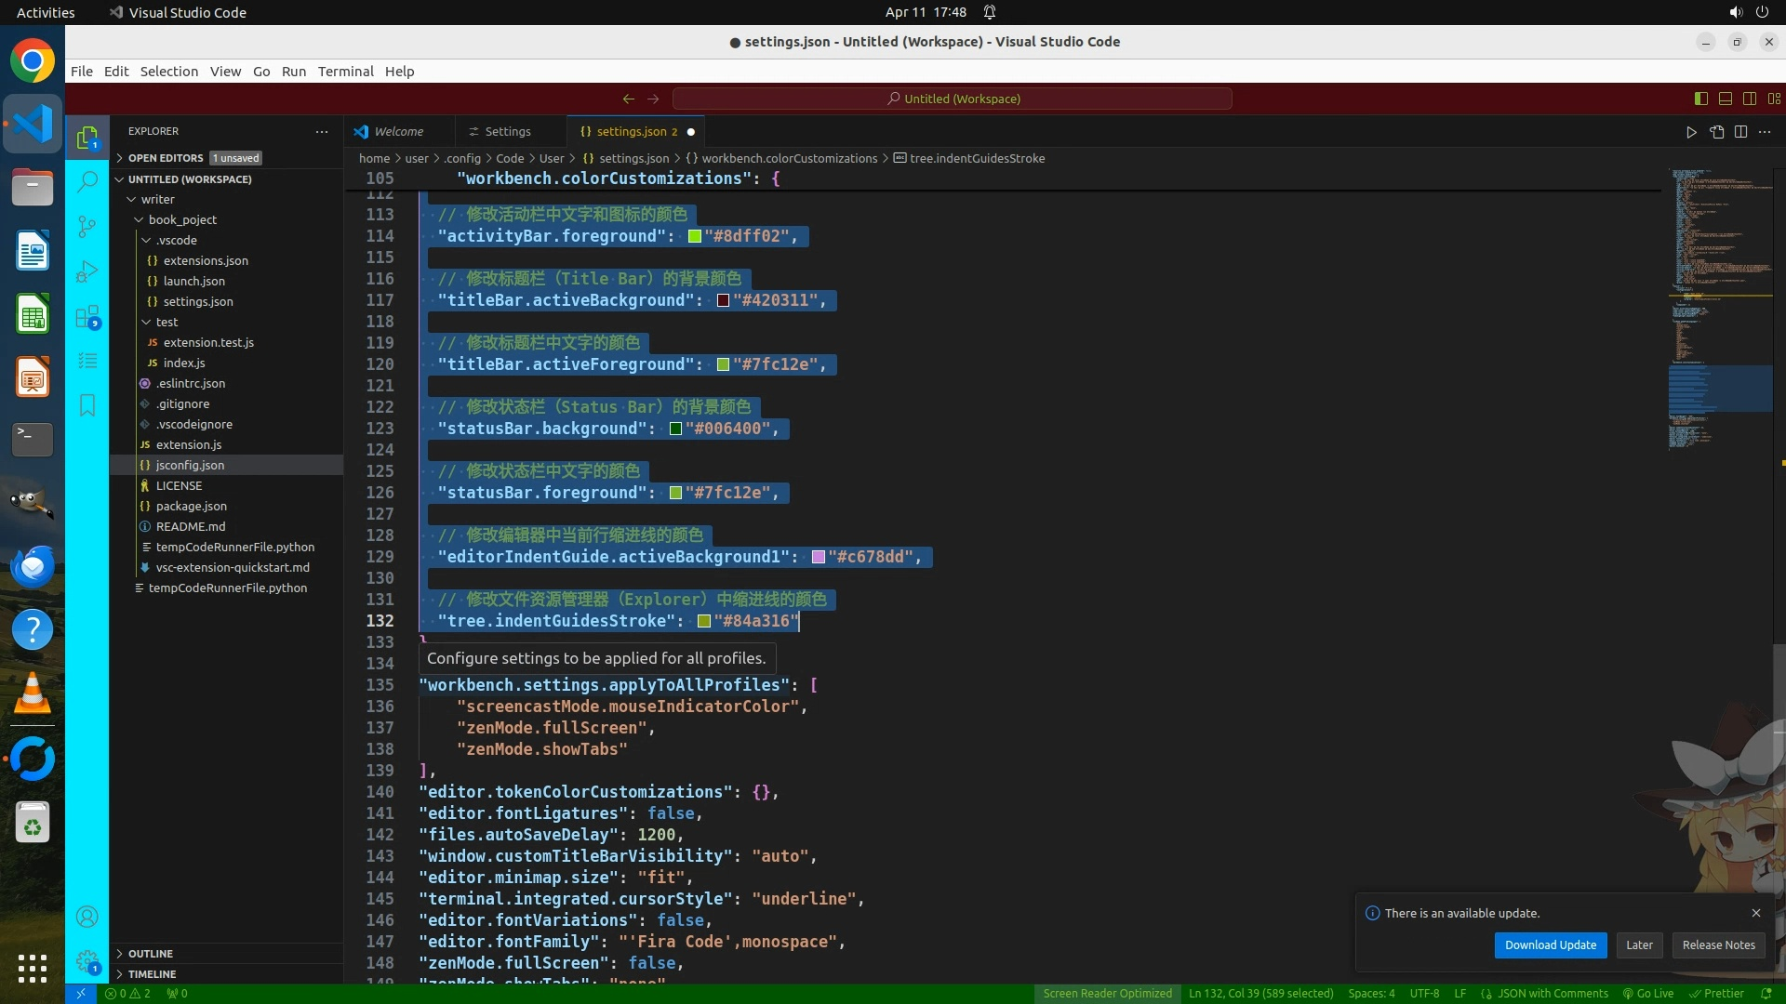Toggle Secondary Side Bar layout button
This screenshot has height=1004, width=1786.
click(1750, 99)
